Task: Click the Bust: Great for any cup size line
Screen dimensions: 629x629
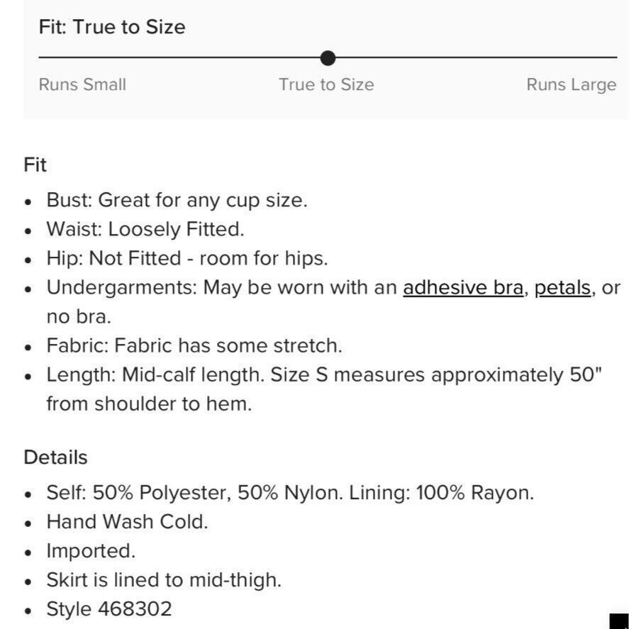Action: [177, 200]
